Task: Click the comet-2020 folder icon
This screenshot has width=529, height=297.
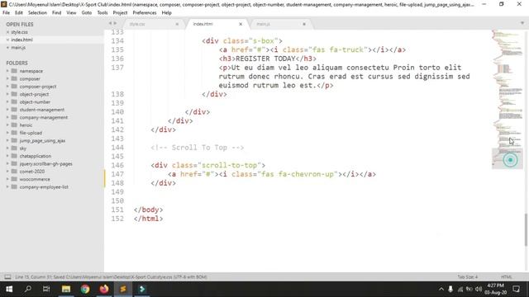Action: [14, 172]
